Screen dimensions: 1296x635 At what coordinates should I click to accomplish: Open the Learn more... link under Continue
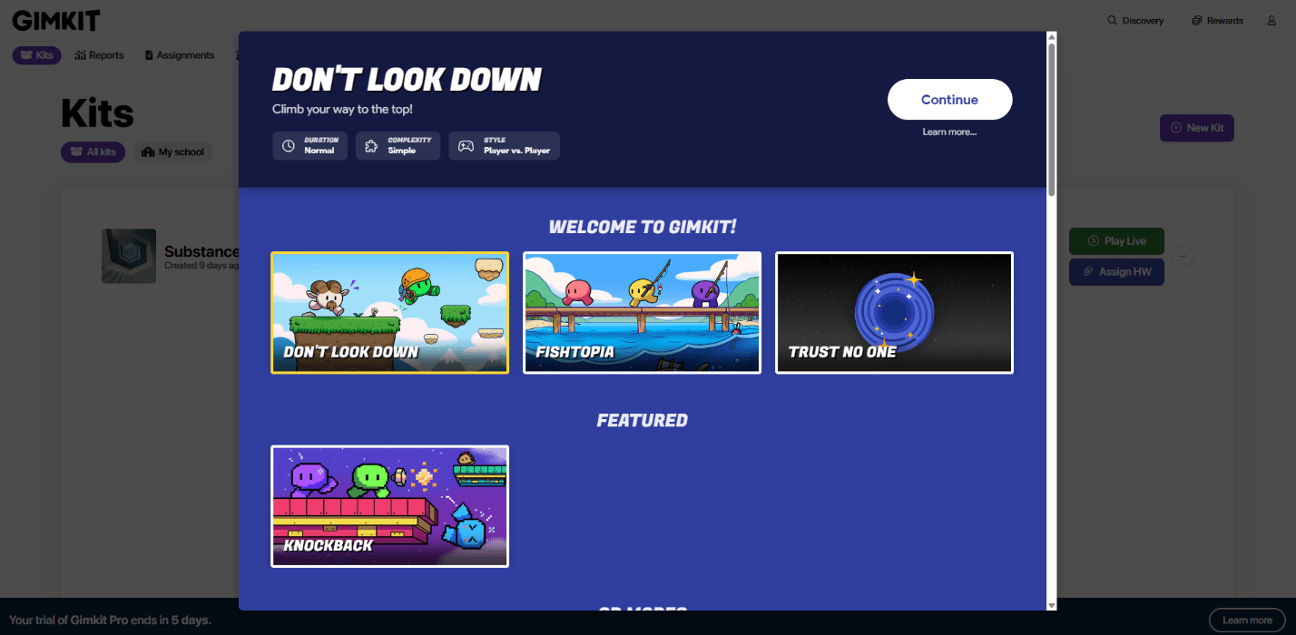[x=949, y=132]
